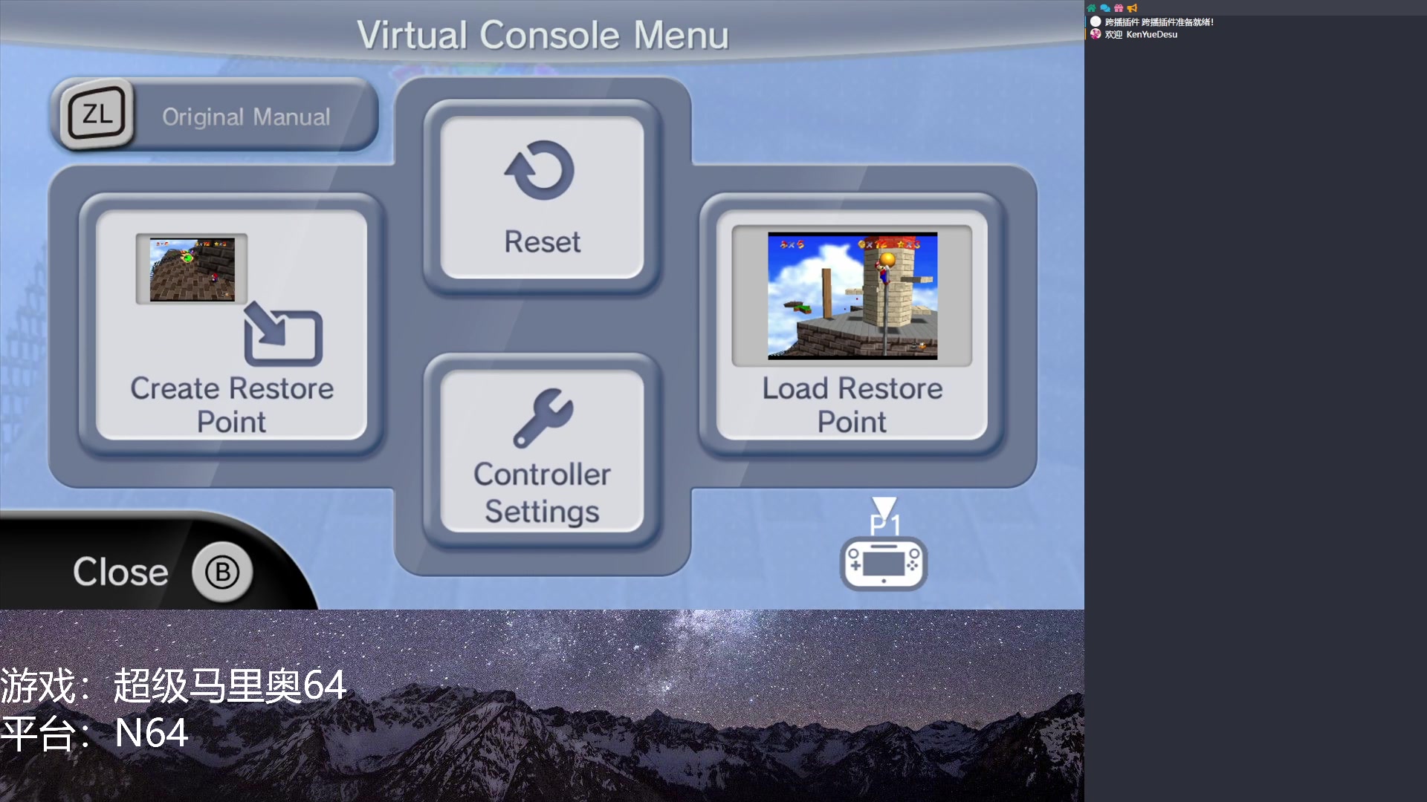Click the Create Restore Point screenshot thumbnail
Viewport: 1427px width, 802px height.
[x=192, y=269]
